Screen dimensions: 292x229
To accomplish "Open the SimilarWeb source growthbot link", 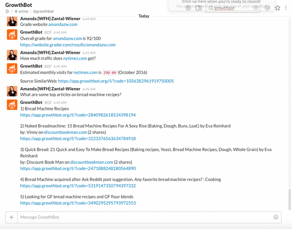I will tap(116, 81).
